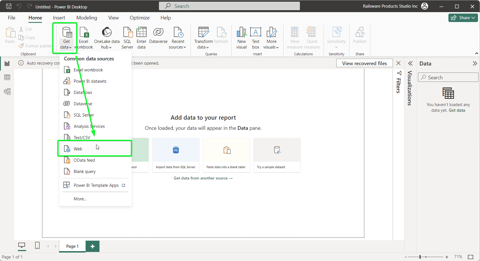Insert a New visual
480x261 pixels.
click(x=242, y=38)
